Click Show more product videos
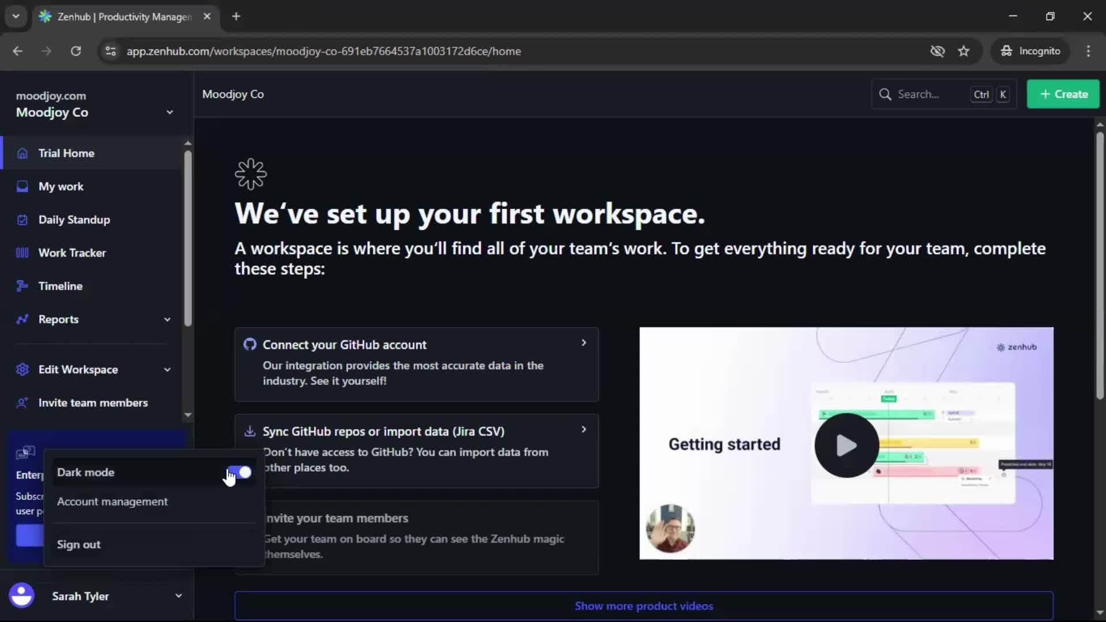 pyautogui.click(x=644, y=605)
